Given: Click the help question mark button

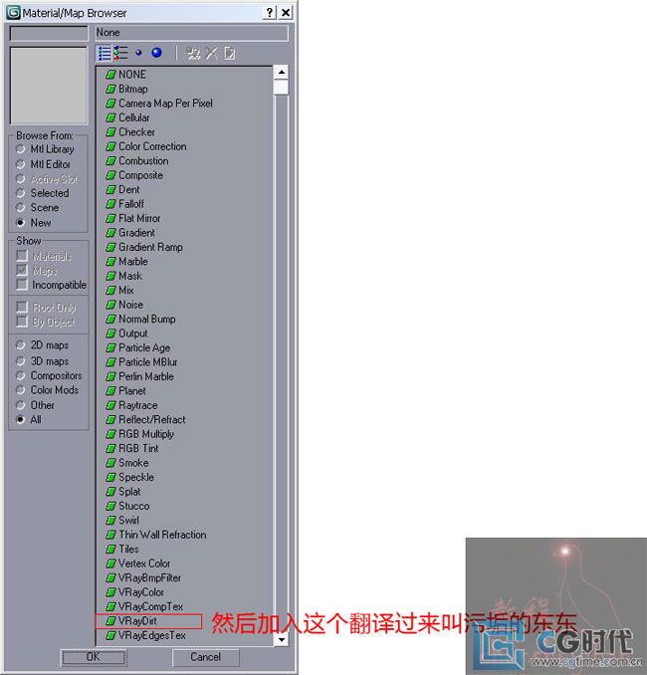Looking at the screenshot, I should (269, 13).
